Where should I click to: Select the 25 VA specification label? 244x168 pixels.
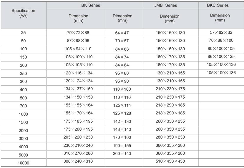point(23,33)
